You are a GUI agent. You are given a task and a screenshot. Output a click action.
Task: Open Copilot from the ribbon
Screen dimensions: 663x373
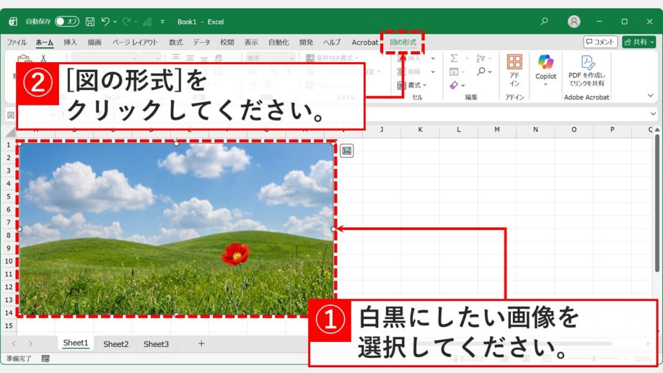(546, 63)
